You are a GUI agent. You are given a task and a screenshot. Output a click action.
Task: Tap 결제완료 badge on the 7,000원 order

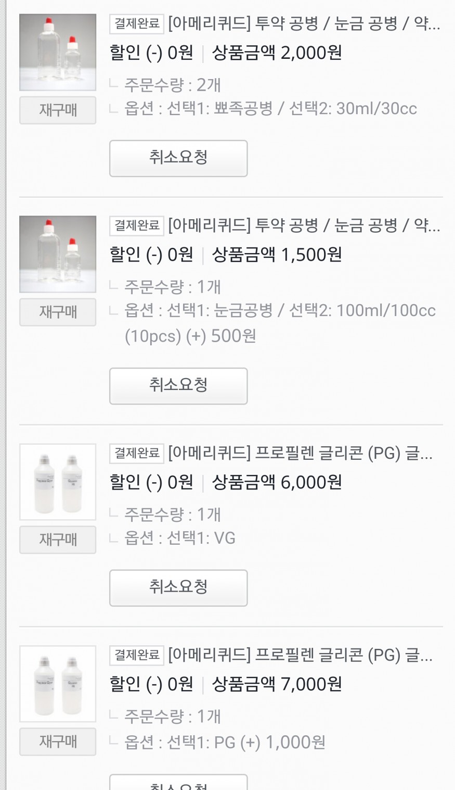[137, 655]
